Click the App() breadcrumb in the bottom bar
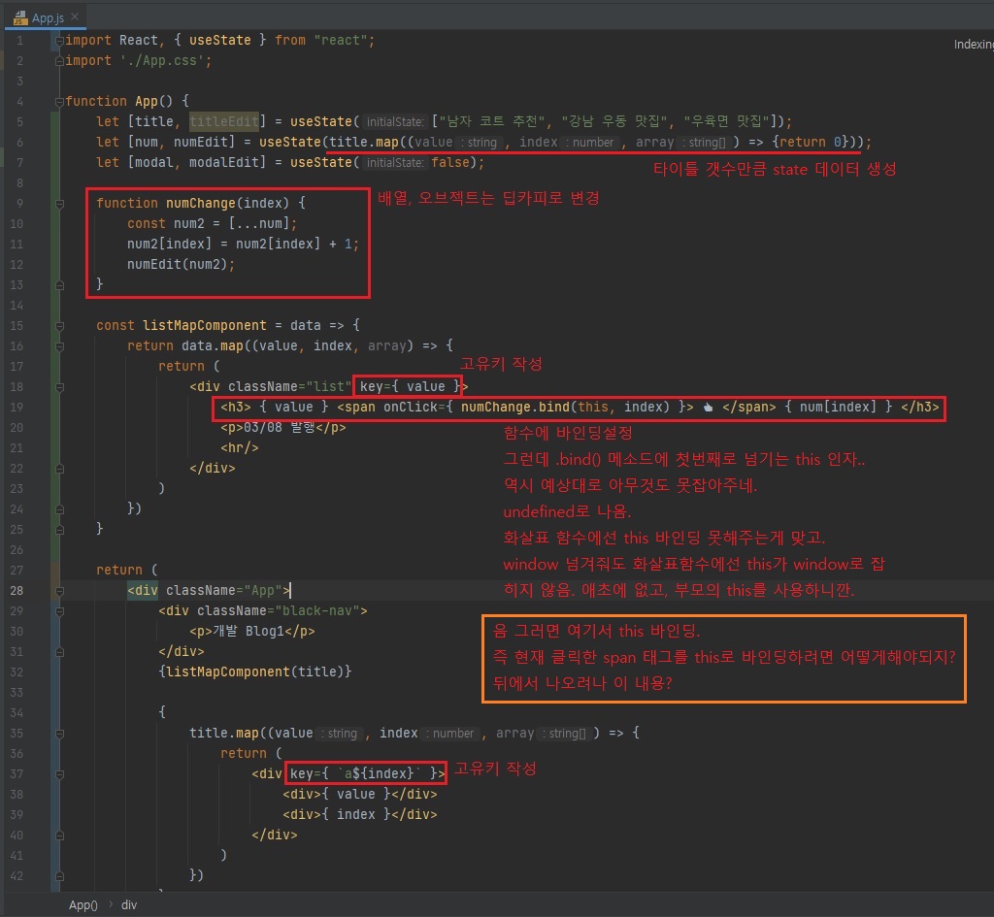The image size is (994, 917). (83, 905)
